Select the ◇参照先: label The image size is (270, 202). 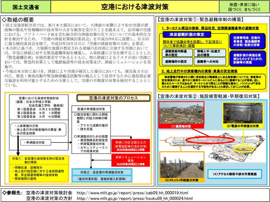tap(12, 193)
